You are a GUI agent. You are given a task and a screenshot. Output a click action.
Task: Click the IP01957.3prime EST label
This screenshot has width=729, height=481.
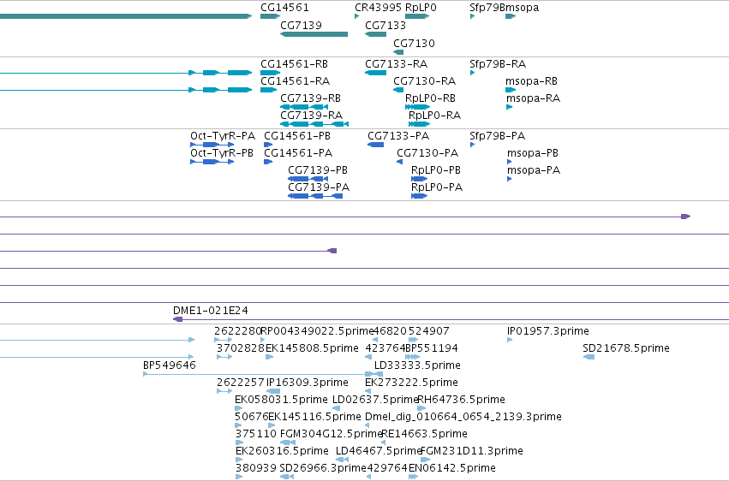coord(547,331)
